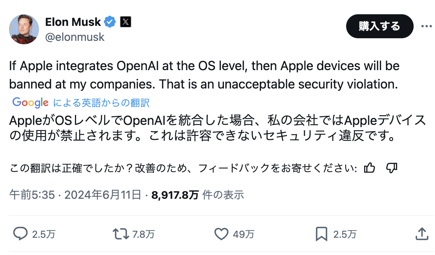Screen dimensions: 435x255
Task: Click thumbs down for translation feedback
Action: point(392,168)
